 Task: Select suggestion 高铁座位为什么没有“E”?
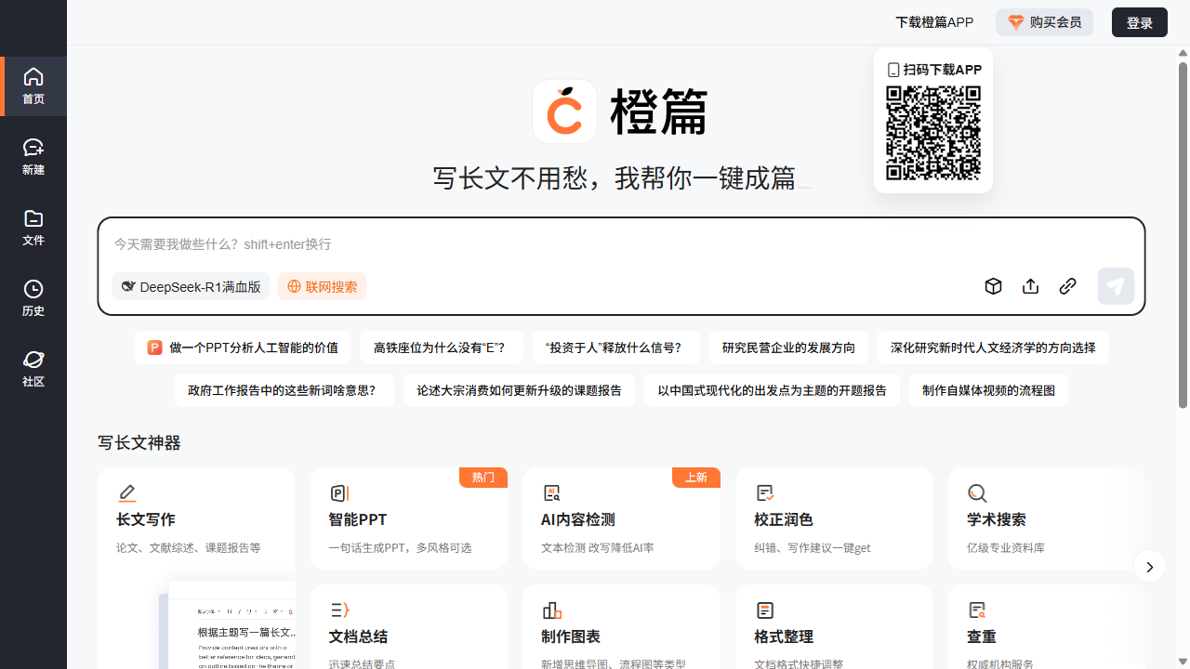tap(441, 348)
